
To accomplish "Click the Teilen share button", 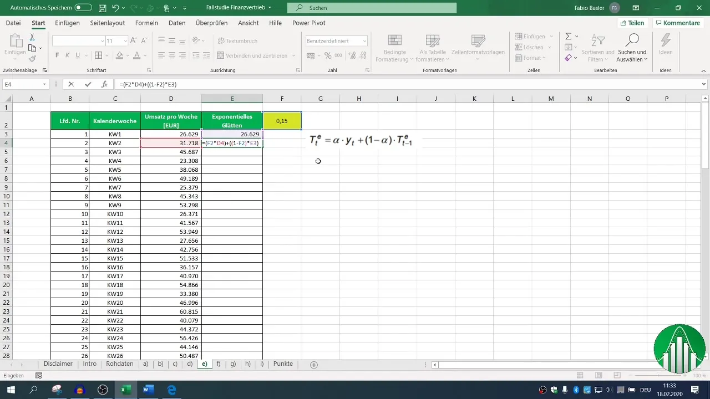I will coord(632,23).
